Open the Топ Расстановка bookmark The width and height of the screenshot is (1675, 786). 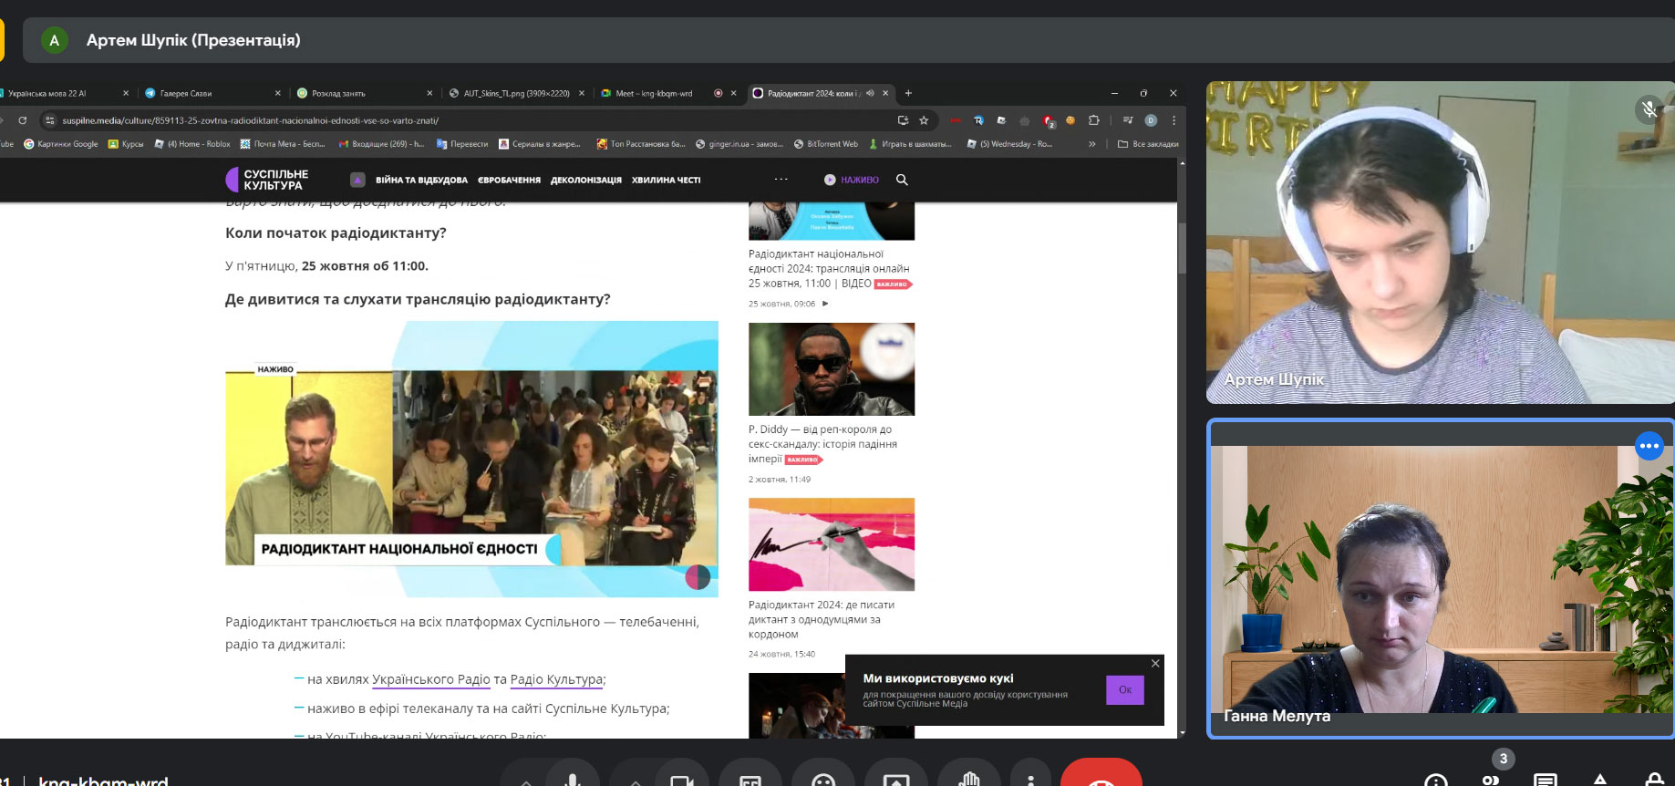point(641,144)
